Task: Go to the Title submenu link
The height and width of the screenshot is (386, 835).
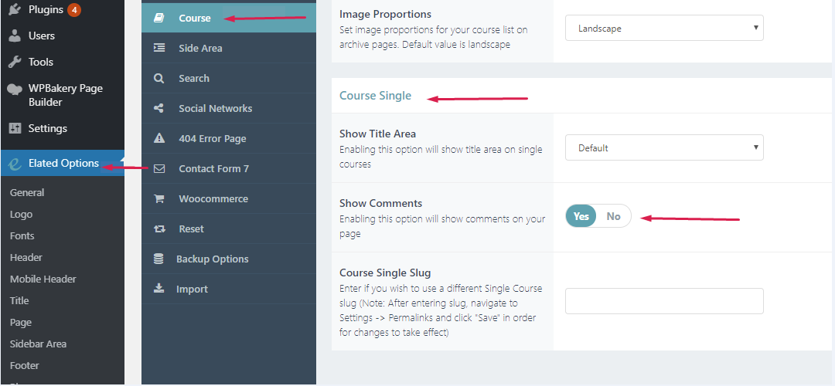Action: (x=19, y=300)
